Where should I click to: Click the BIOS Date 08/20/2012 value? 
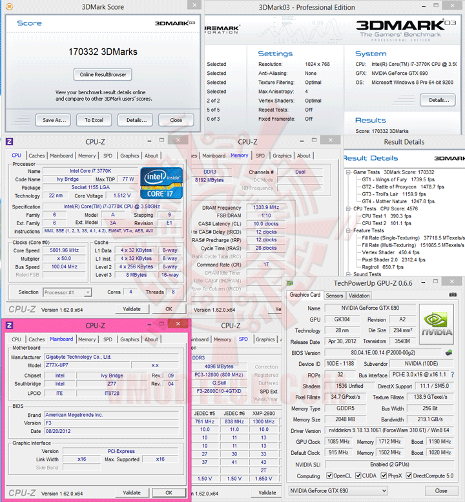point(112,431)
